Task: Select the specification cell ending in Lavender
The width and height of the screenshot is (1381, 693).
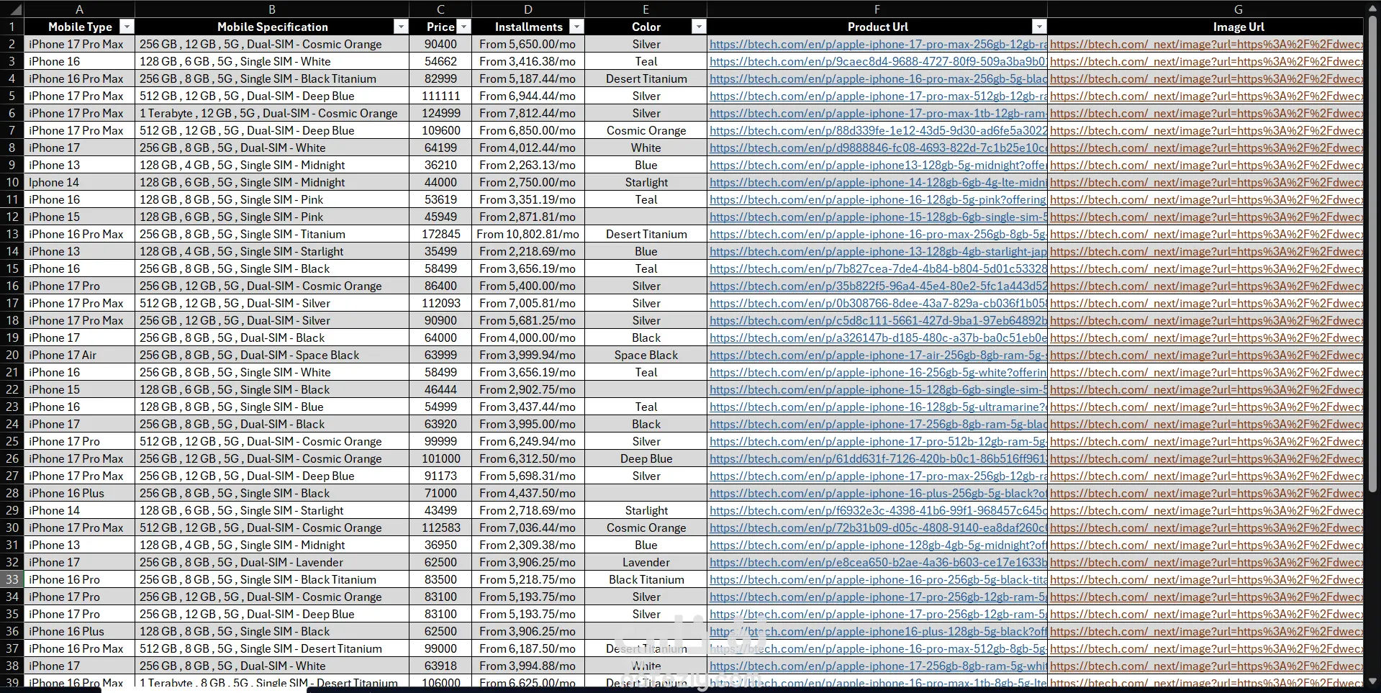Action: pyautogui.click(x=272, y=562)
